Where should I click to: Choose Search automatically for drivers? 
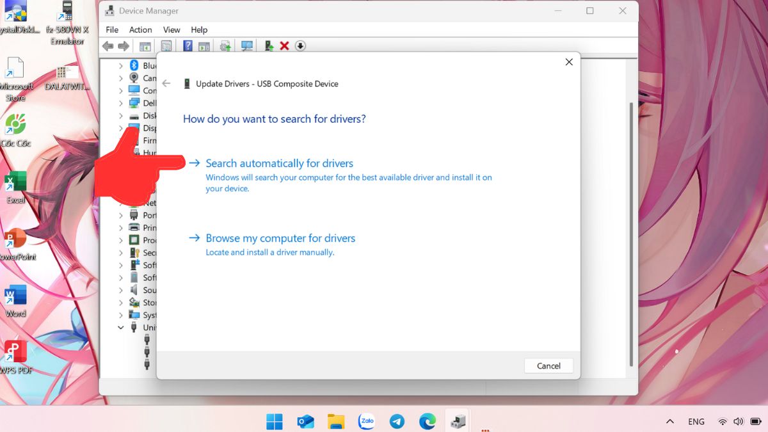(279, 163)
